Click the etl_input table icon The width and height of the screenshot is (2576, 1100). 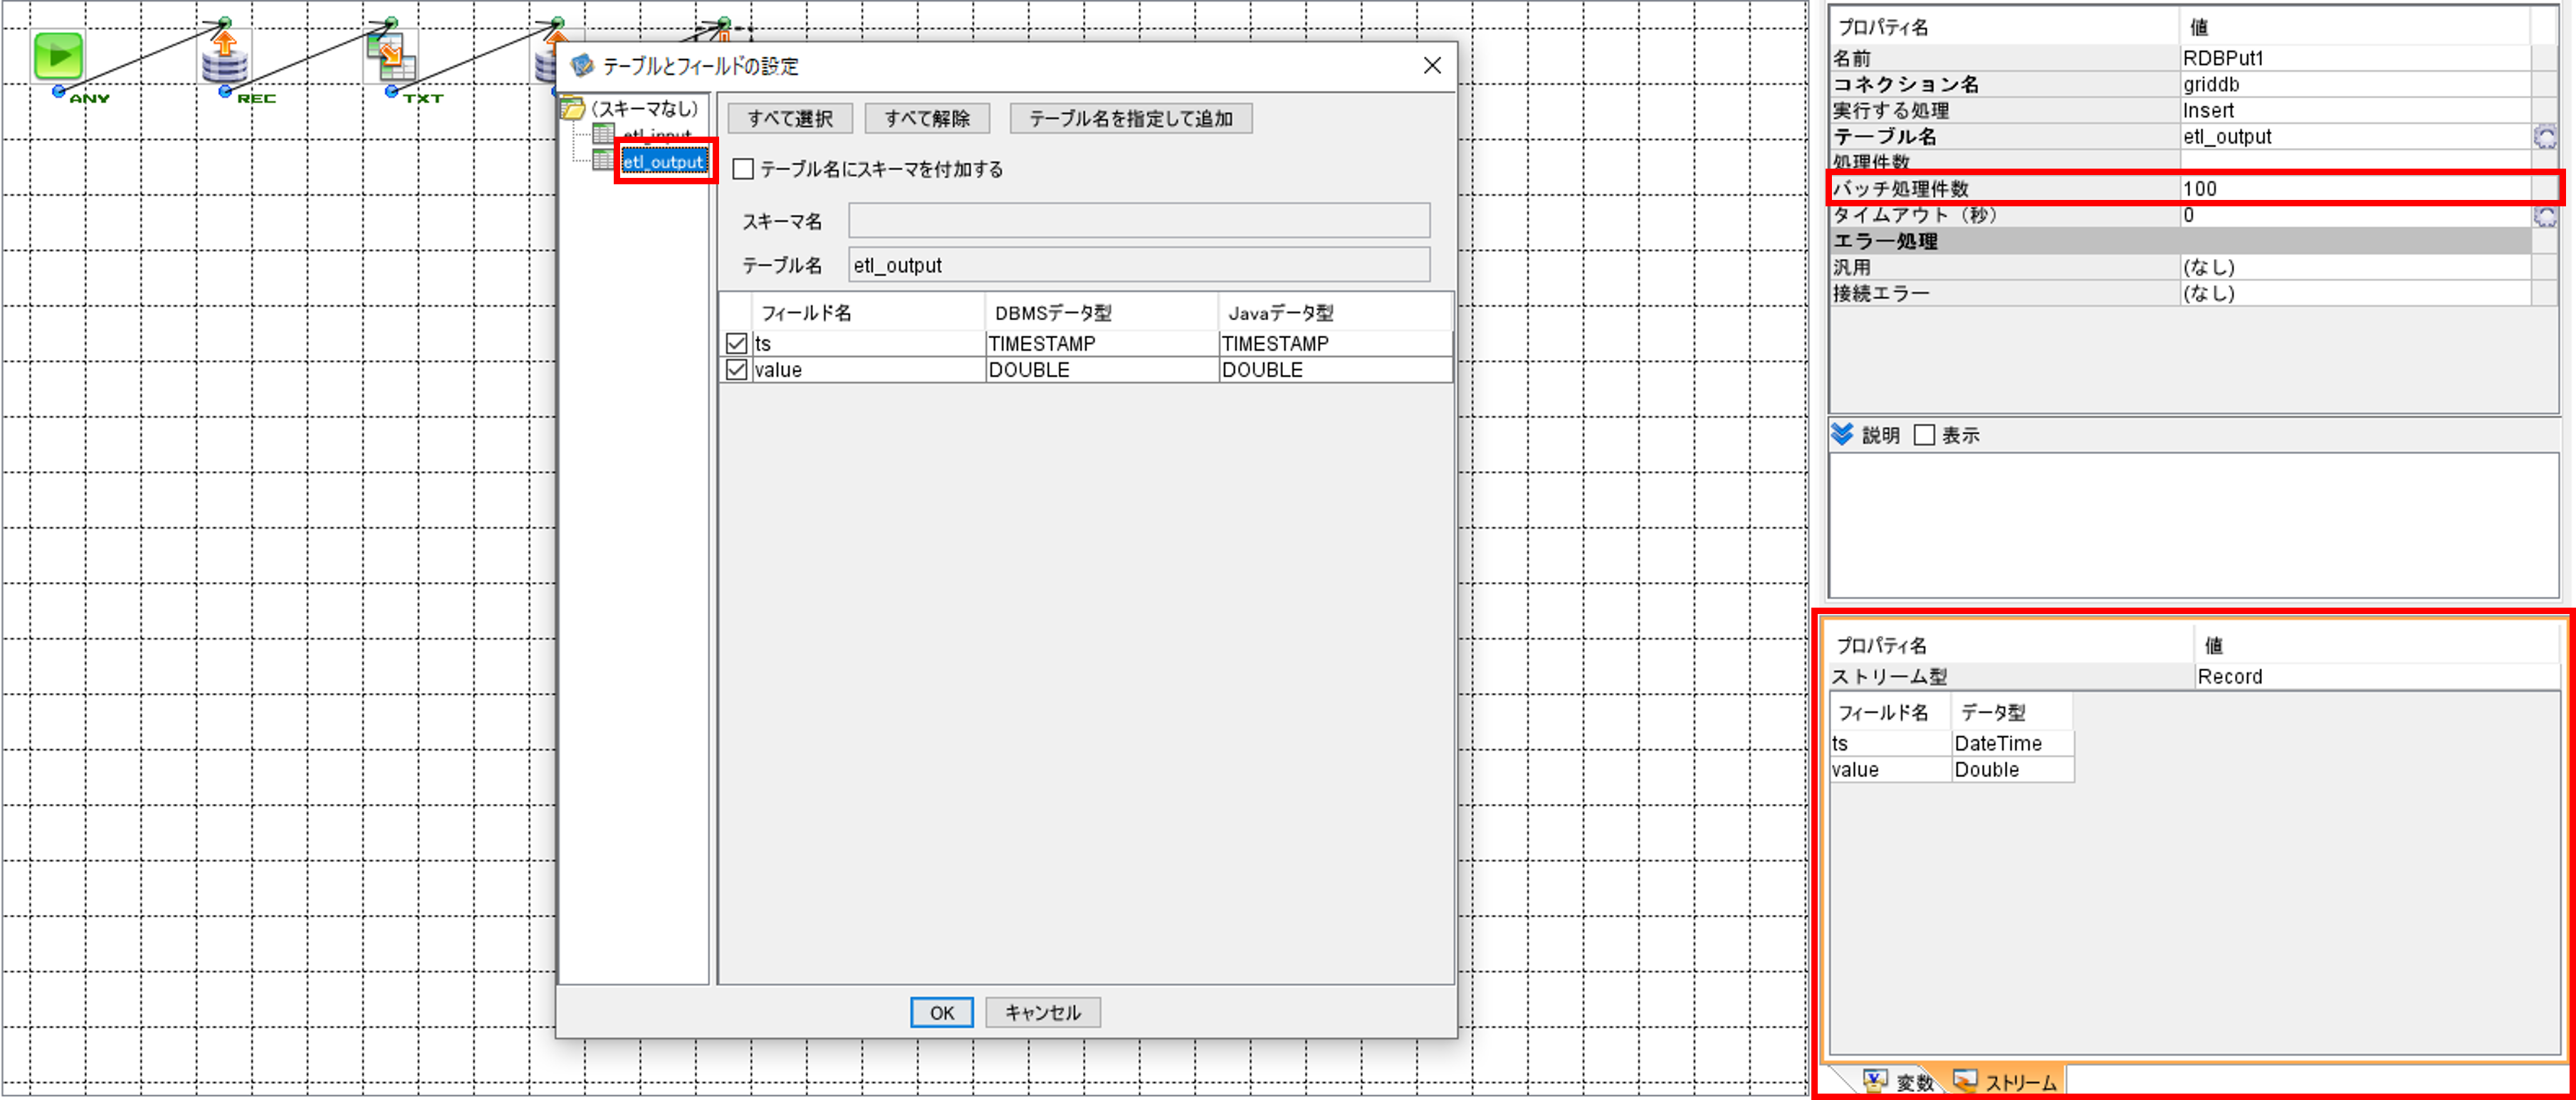pos(603,134)
